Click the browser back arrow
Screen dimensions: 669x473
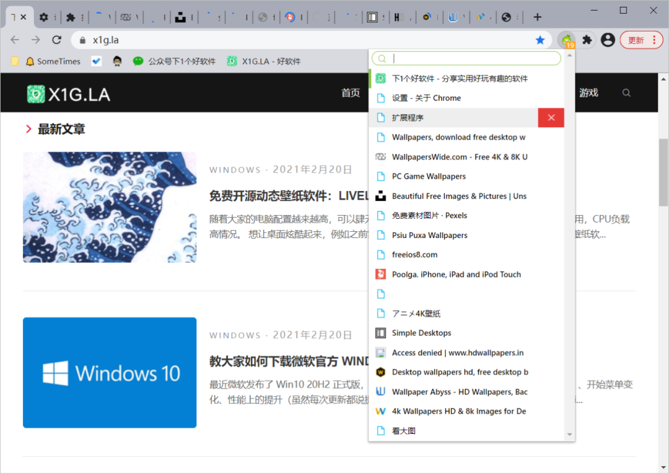pos(15,40)
